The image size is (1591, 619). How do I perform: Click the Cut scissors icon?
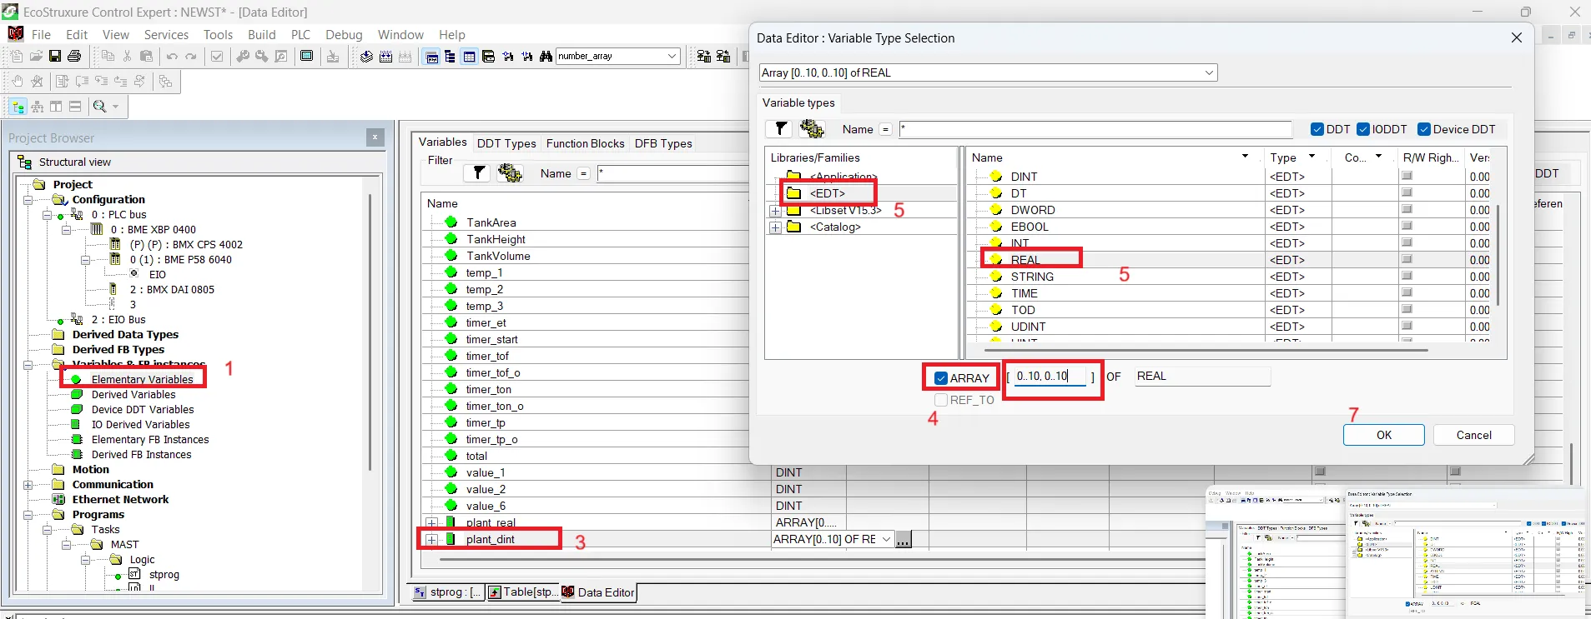coord(127,56)
